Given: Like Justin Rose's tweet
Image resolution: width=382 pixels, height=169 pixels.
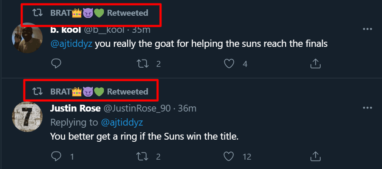Looking at the screenshot, I should [x=229, y=156].
